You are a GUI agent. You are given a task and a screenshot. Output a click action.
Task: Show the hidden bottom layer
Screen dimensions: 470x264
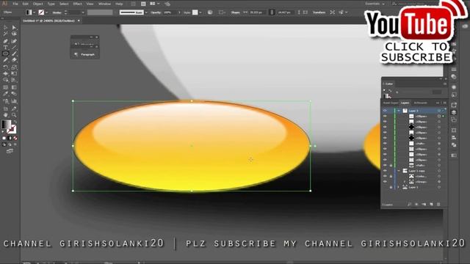385,188
